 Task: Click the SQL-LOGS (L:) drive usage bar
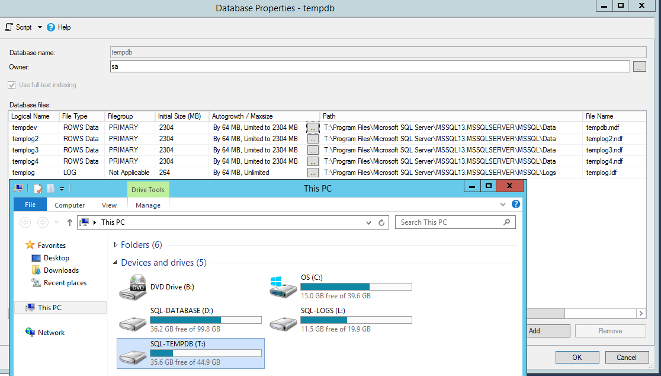point(355,320)
